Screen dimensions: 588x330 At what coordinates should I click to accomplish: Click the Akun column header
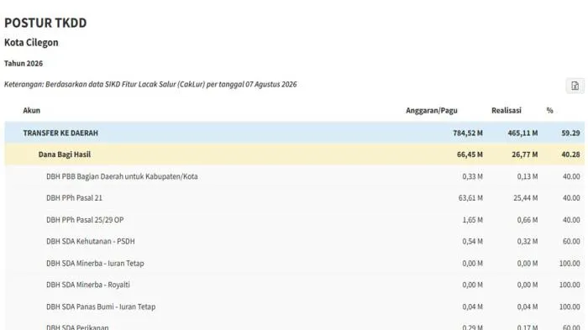pos(32,110)
